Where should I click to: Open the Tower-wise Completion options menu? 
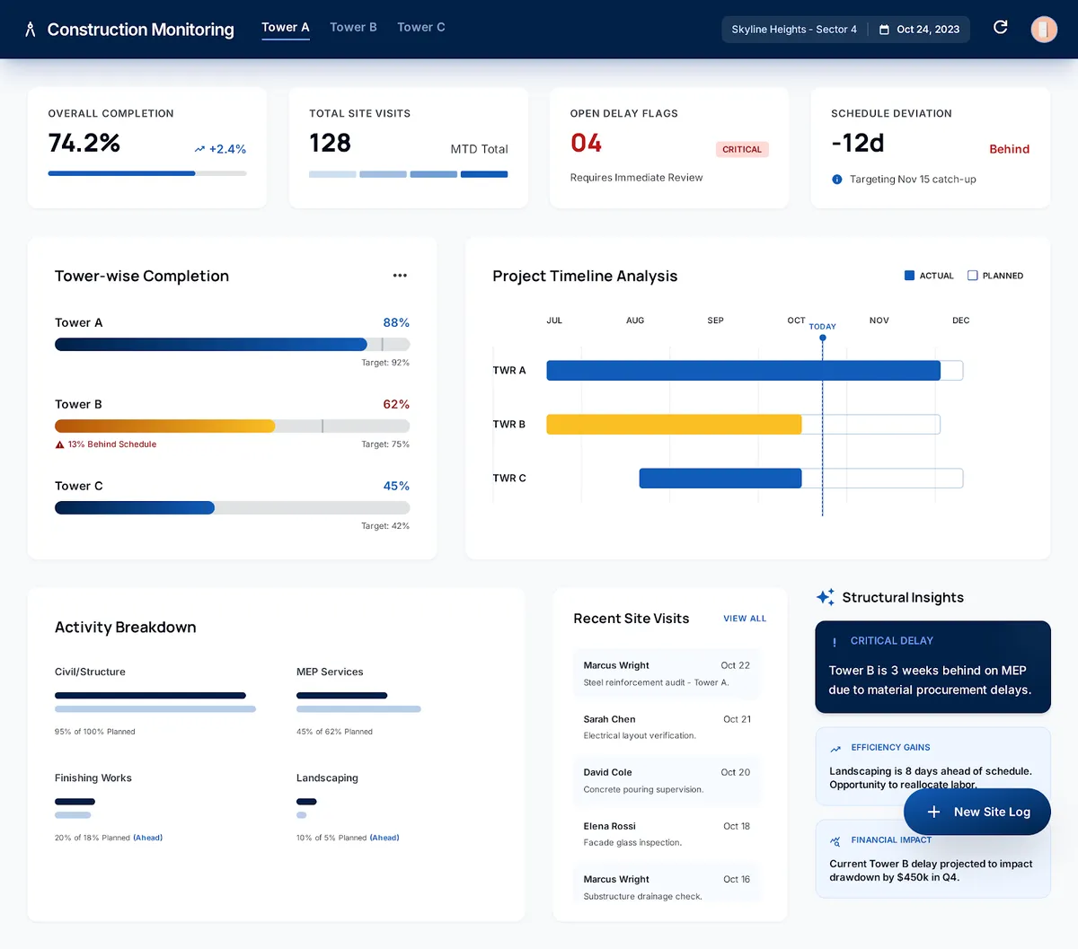[399, 276]
